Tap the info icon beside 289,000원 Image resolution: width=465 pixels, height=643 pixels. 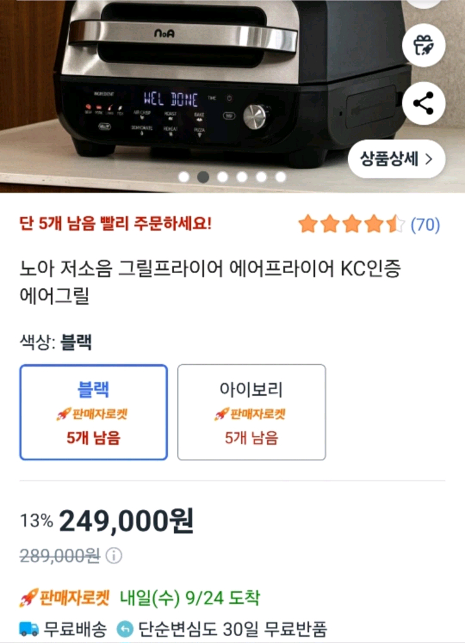coord(114,556)
